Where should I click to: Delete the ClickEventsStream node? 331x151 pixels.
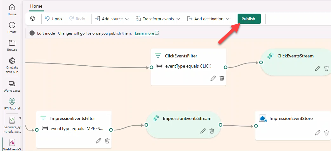[x=326, y=68]
